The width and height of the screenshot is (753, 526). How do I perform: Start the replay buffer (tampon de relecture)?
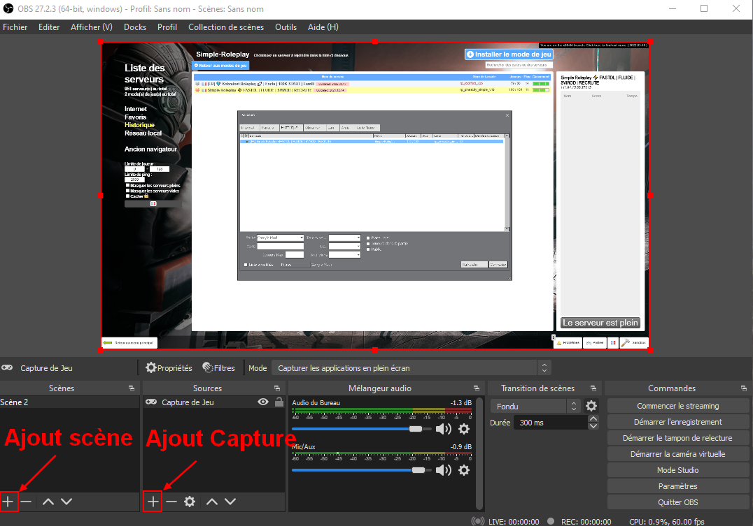(x=677, y=438)
